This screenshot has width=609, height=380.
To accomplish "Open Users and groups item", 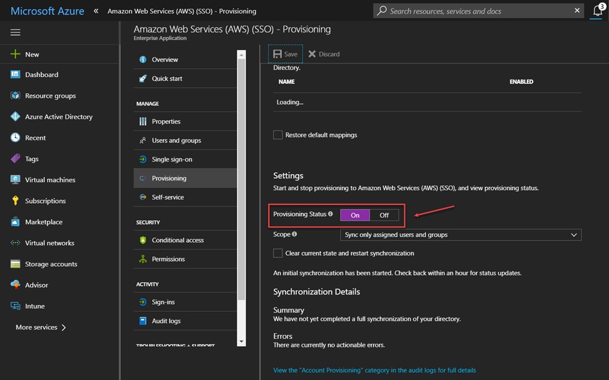I will [x=186, y=140].
